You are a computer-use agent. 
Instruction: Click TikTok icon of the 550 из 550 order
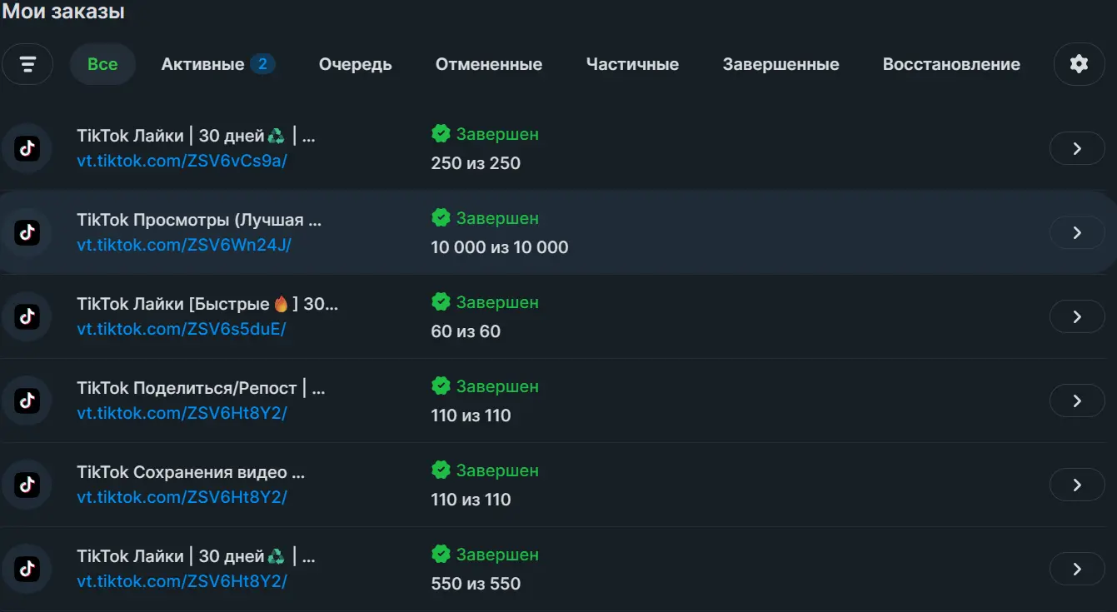(27, 569)
